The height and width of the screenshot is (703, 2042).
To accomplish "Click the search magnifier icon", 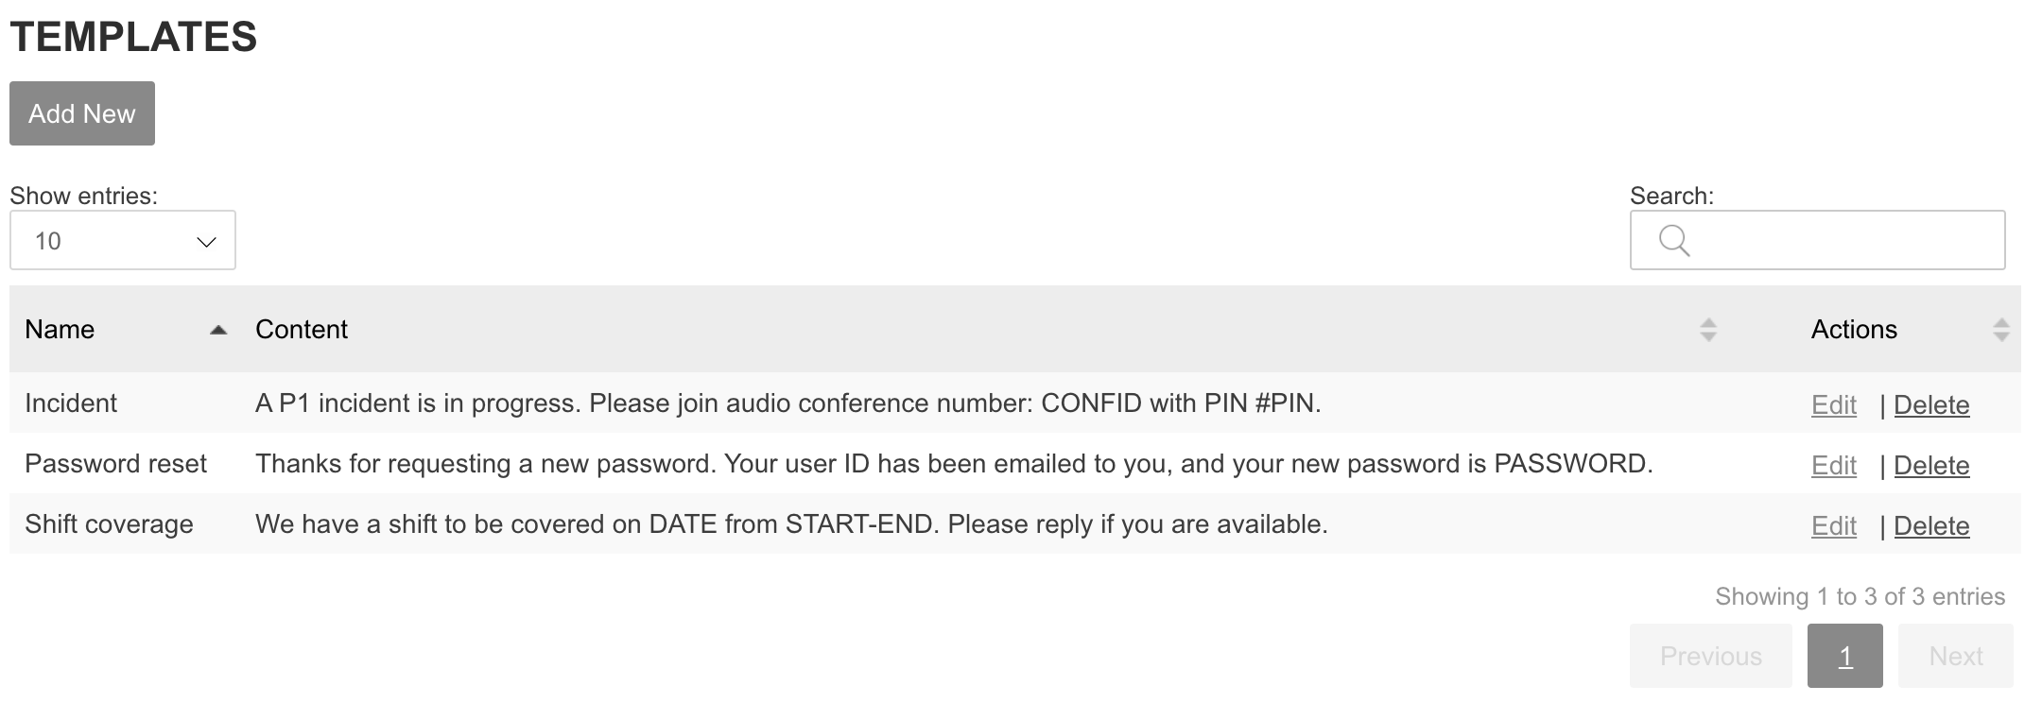I will click(x=1673, y=241).
